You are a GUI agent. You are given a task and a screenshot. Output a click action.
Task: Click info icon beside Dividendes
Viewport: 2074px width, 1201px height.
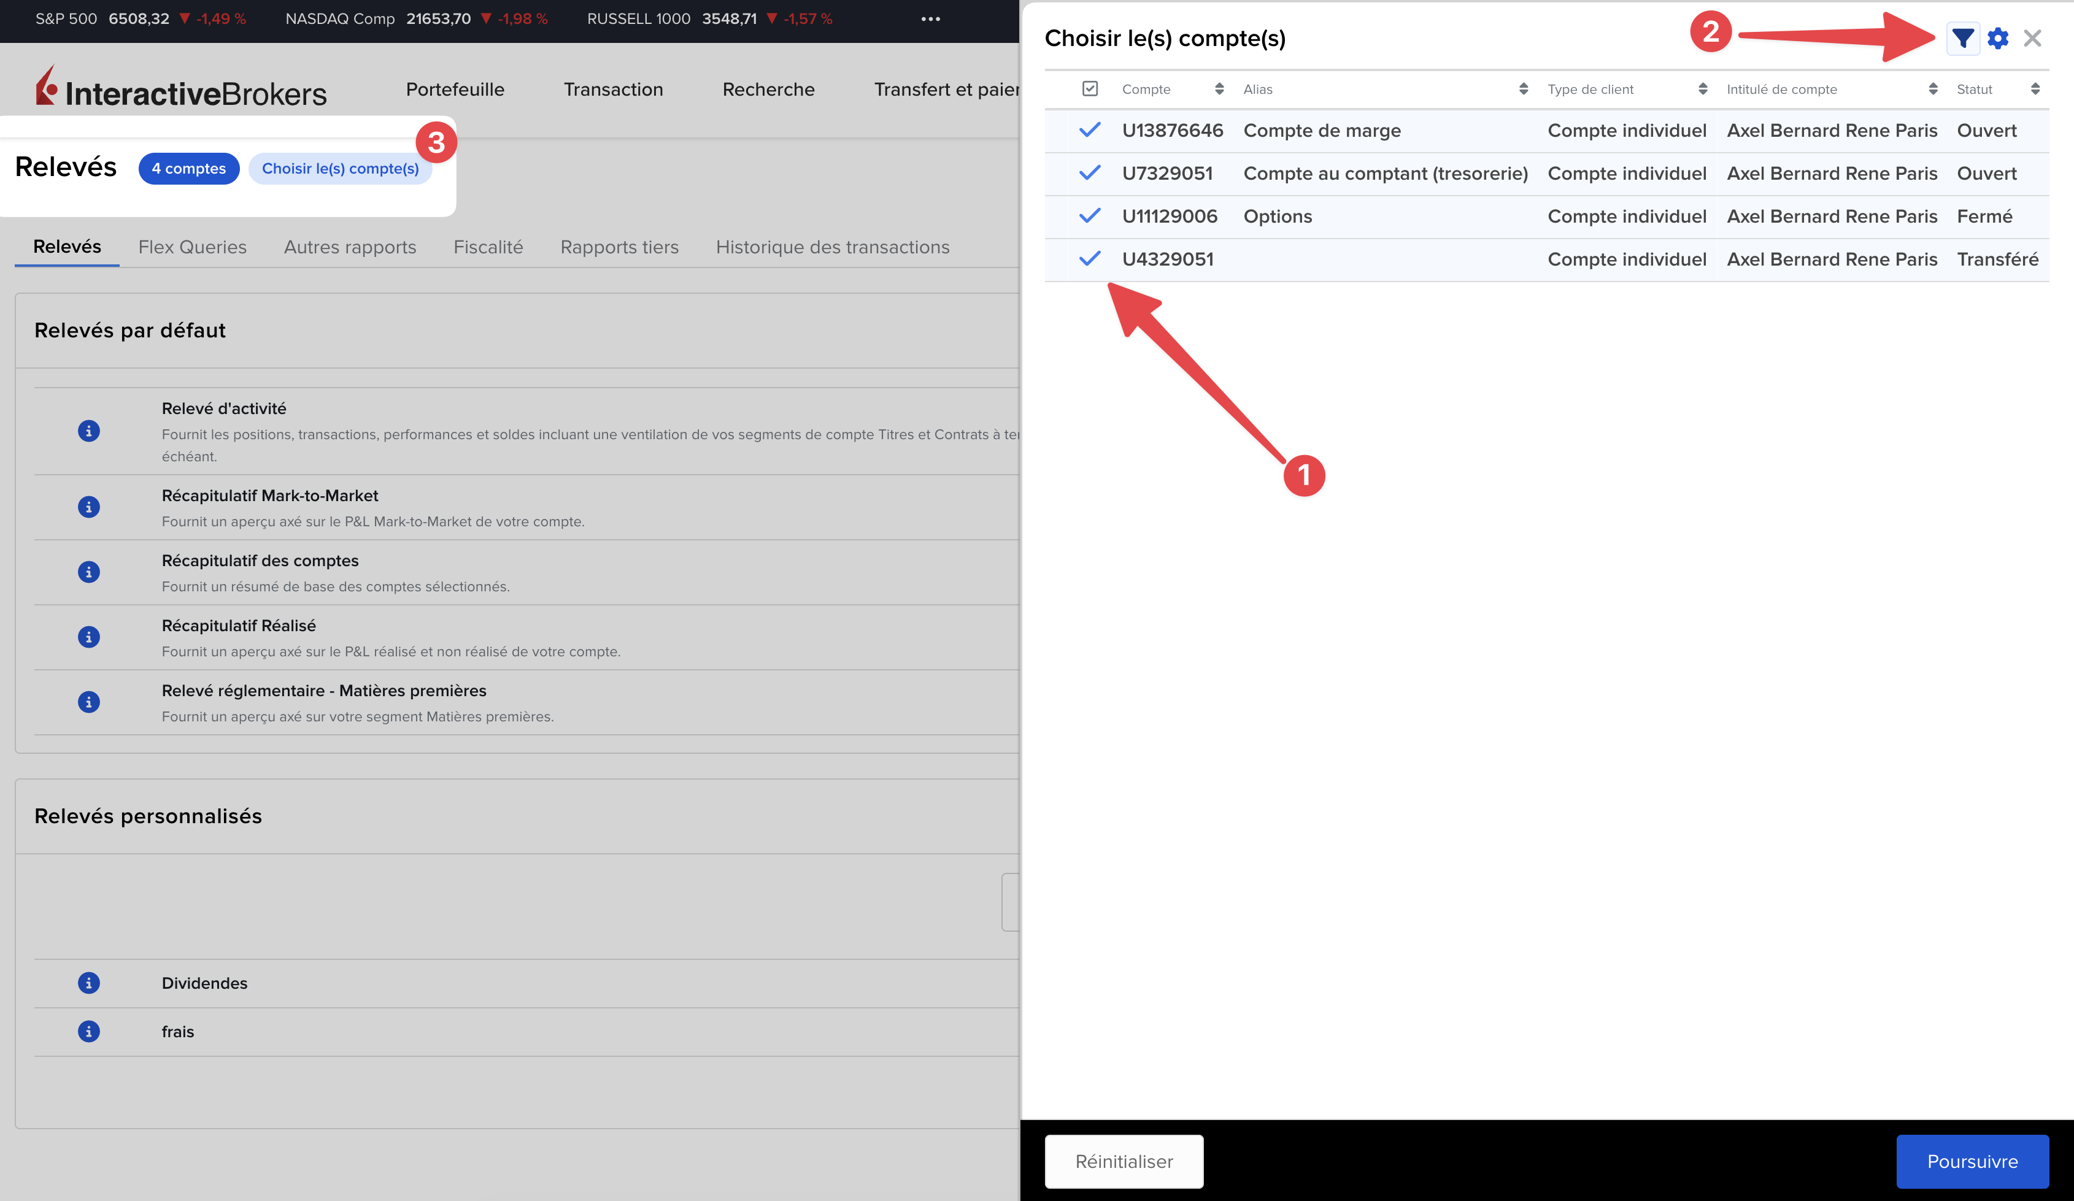coord(89,983)
